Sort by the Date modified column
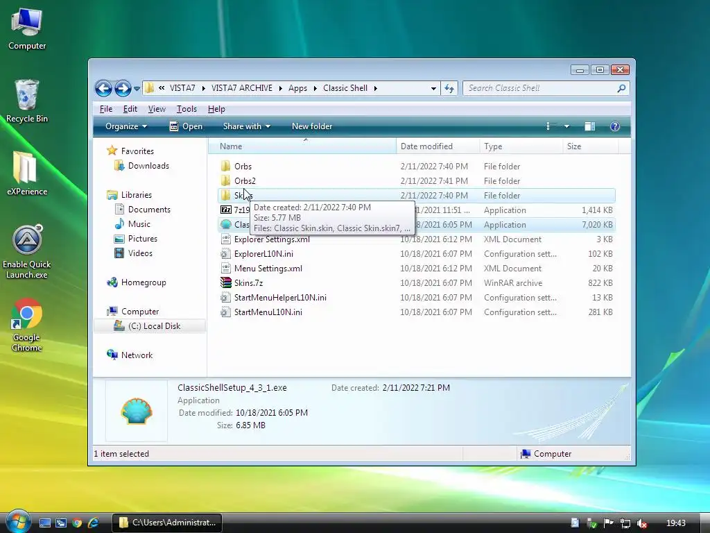Image resolution: width=710 pixels, height=533 pixels. coord(438,146)
